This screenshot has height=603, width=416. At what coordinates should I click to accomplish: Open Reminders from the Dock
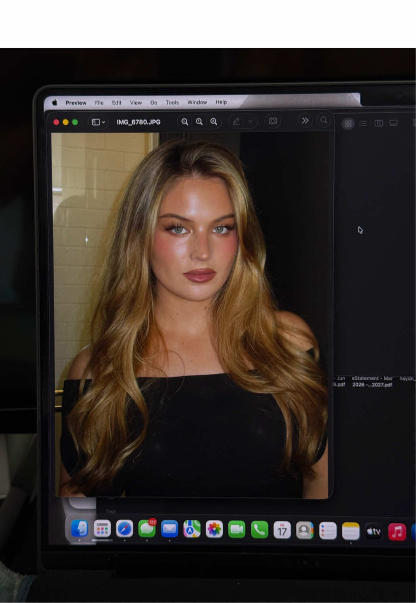tap(328, 531)
